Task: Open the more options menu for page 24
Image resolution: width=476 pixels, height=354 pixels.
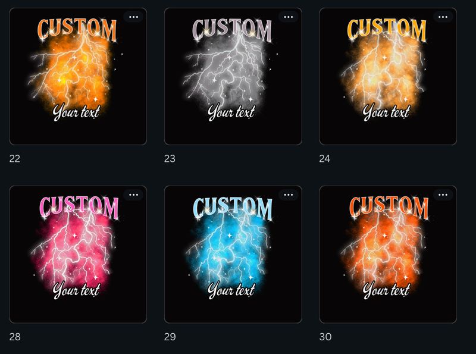Action: pos(443,17)
